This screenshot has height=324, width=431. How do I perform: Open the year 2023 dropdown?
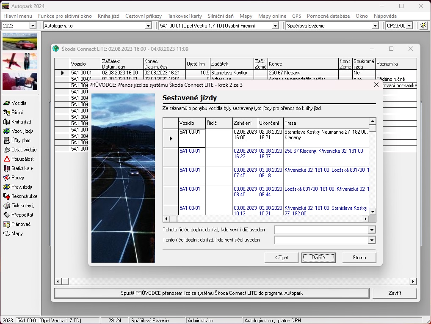(33, 26)
